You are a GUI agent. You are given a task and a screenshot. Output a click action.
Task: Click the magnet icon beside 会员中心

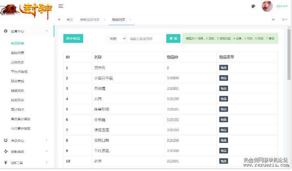point(6,141)
